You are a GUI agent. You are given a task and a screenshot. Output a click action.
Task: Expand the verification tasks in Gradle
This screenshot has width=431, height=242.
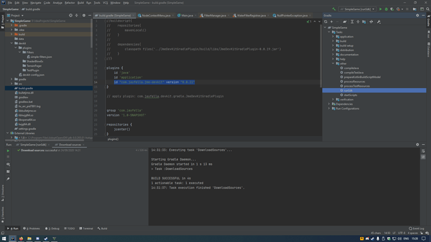[333, 100]
